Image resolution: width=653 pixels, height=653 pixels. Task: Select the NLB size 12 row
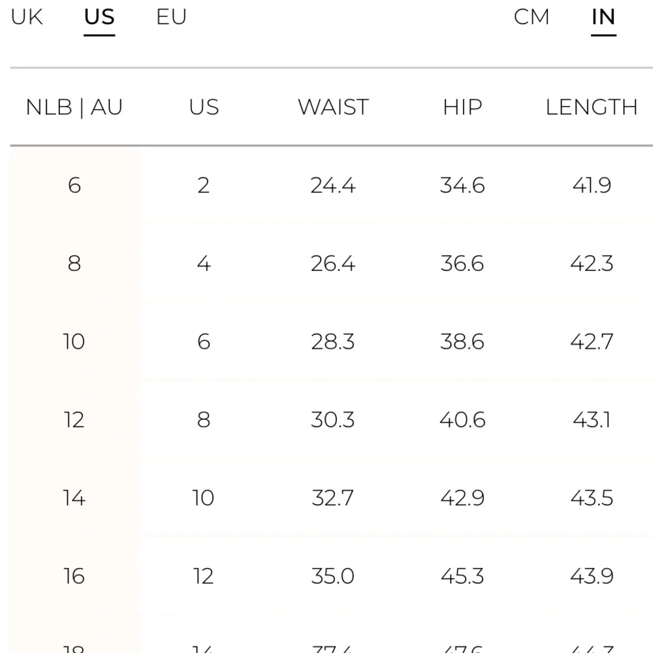(74, 419)
